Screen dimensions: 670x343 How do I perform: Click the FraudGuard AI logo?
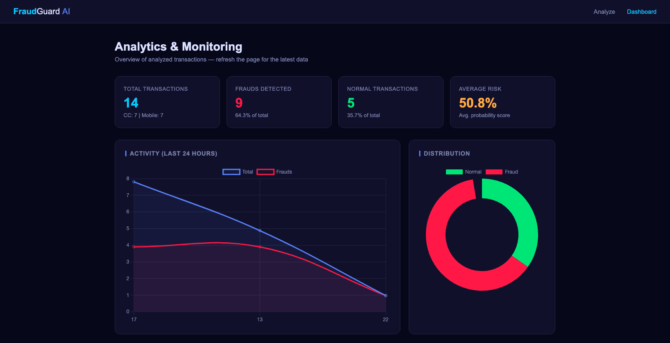tap(41, 11)
